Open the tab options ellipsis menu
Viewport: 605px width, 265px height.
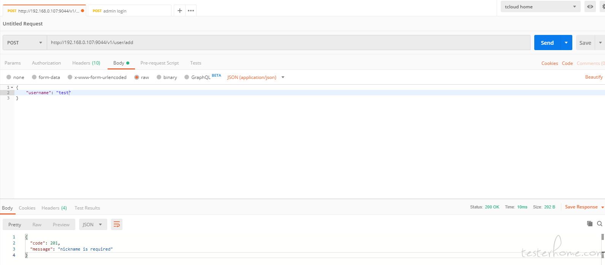coord(191,11)
